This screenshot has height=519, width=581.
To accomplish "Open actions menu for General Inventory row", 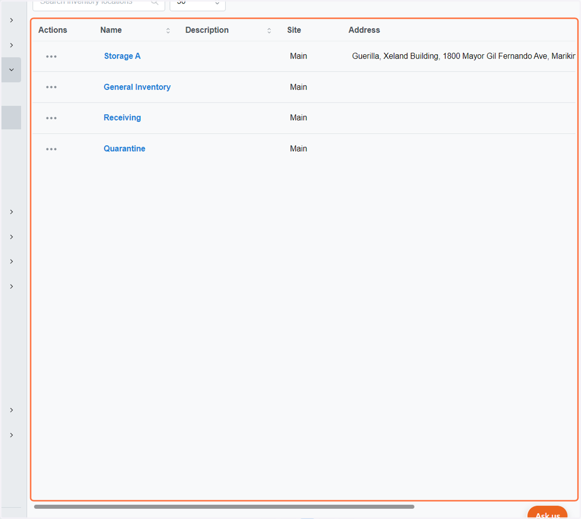I will 51,87.
